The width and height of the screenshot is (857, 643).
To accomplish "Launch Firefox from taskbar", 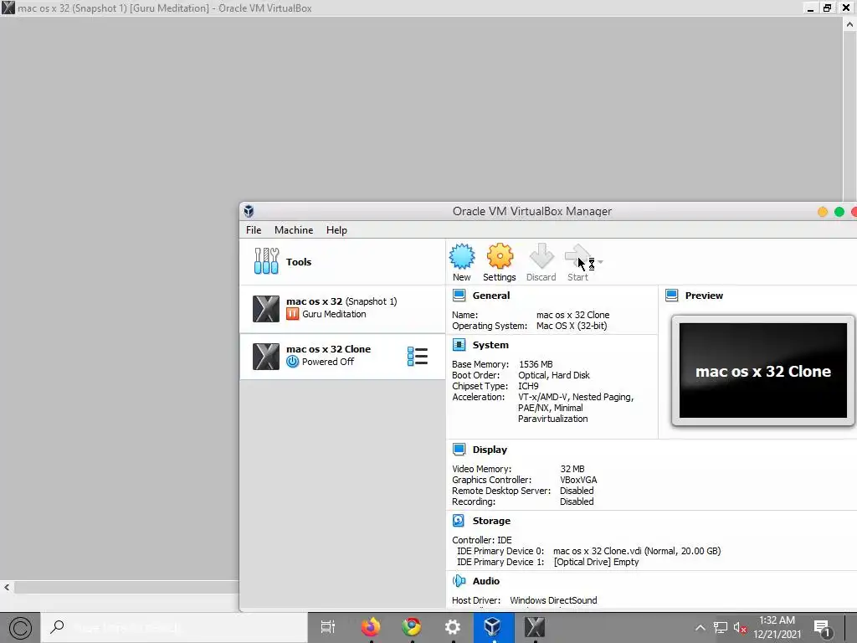I will tap(371, 627).
